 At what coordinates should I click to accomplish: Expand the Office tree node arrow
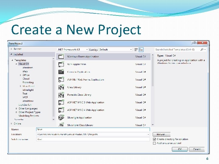pyautogui.click(x=21, y=75)
